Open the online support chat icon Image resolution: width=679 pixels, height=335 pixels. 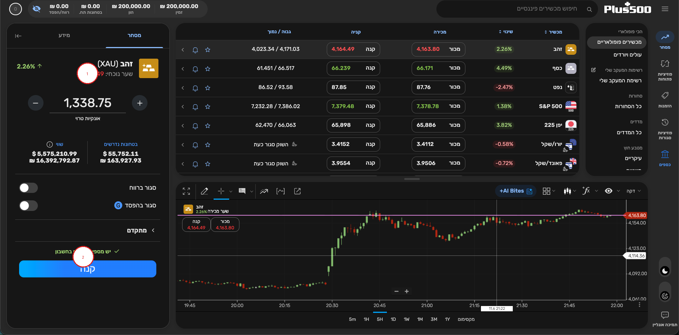pyautogui.click(x=665, y=315)
